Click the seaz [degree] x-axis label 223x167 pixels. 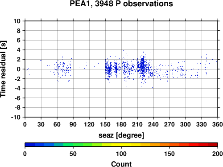(121, 135)
